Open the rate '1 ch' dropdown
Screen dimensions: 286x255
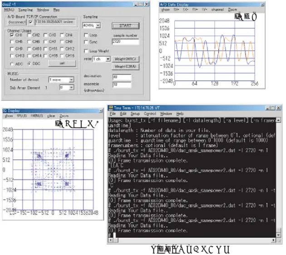(108, 59)
